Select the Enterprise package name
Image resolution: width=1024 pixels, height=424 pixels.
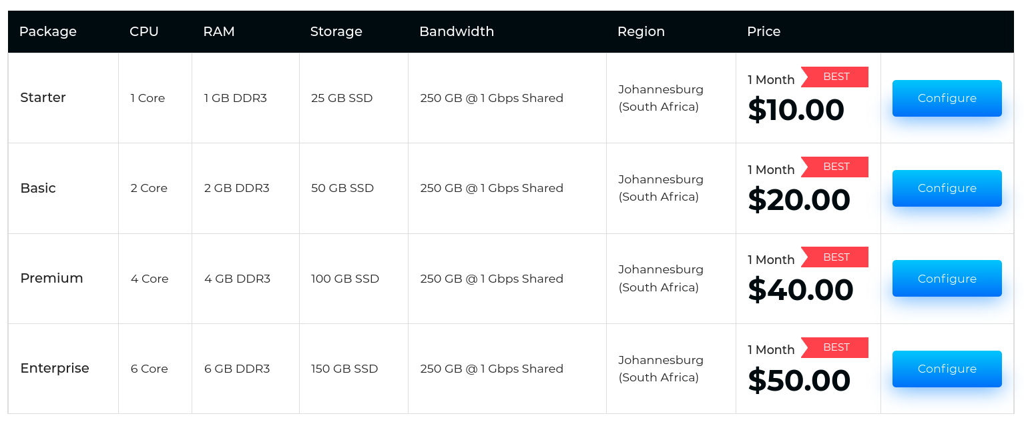[55, 369]
